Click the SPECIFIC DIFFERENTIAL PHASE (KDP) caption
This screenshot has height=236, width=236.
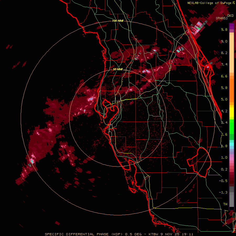84,234
